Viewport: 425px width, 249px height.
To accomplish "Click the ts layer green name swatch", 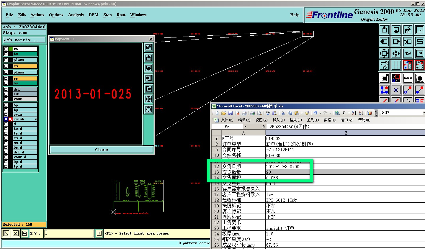I will (x=25, y=54).
